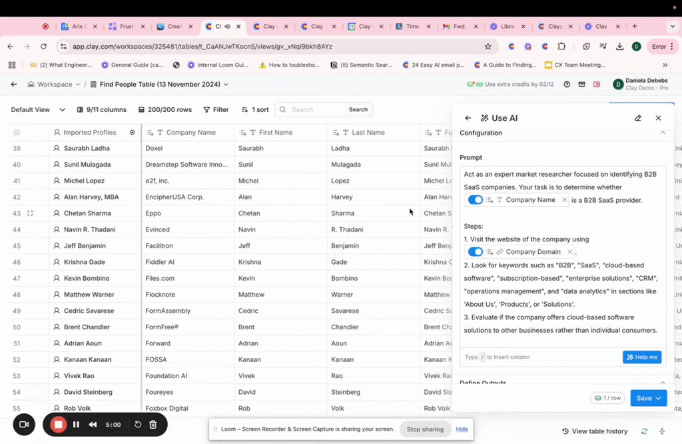The image size is (682, 444).
Task: Click the back arrow in Use AI panel
Action: (x=468, y=118)
